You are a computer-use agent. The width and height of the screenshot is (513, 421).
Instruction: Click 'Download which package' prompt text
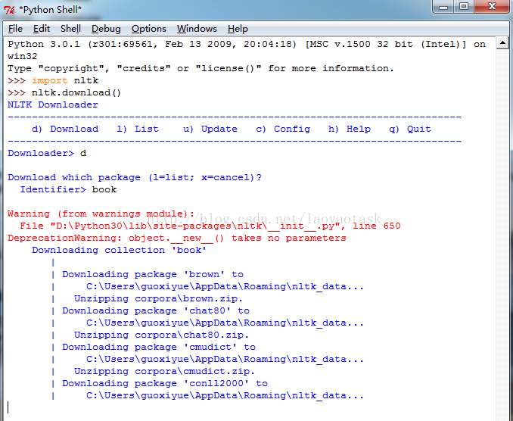pos(135,177)
